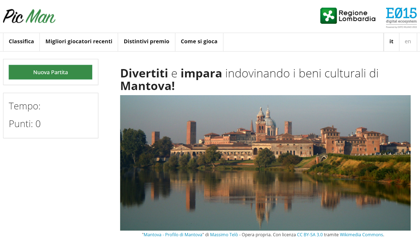Visit the Wikimedia Commons link

pos(361,235)
